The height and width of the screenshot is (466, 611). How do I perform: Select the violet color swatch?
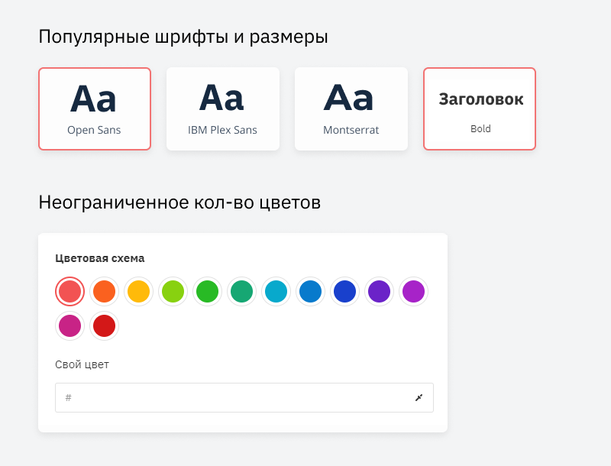(379, 291)
